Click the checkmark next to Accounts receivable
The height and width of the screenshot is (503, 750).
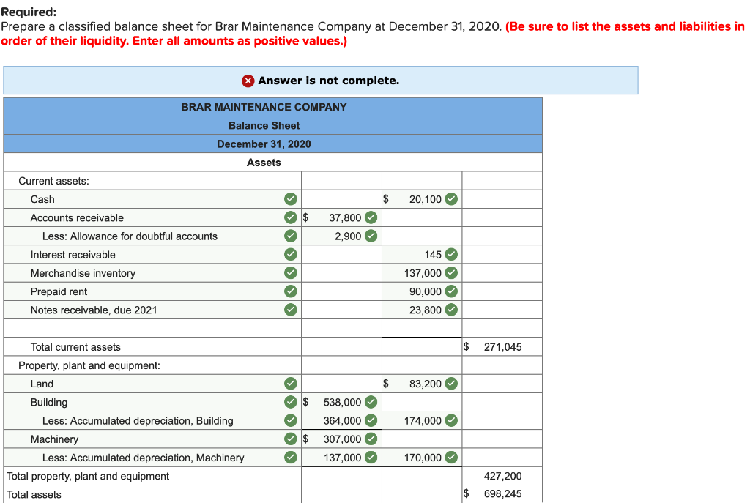(x=290, y=217)
